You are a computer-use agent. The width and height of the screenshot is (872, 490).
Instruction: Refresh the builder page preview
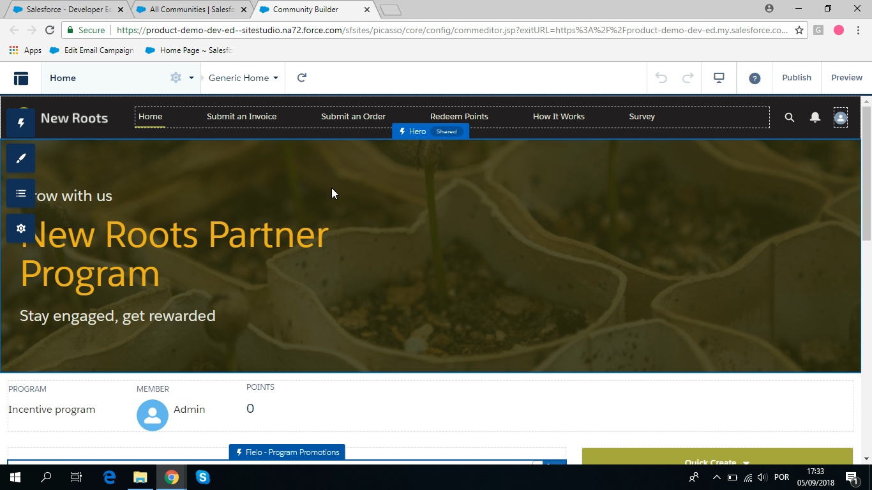click(x=302, y=78)
